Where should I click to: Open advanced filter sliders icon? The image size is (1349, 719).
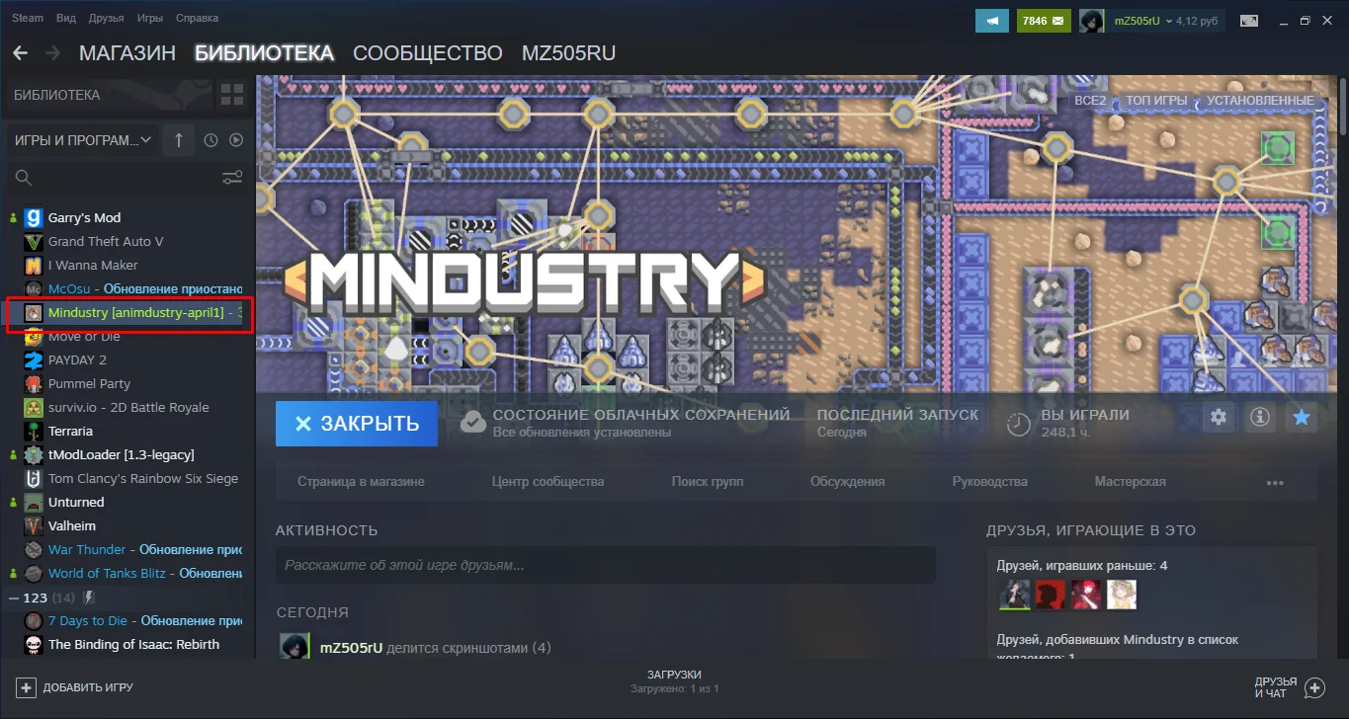[232, 178]
